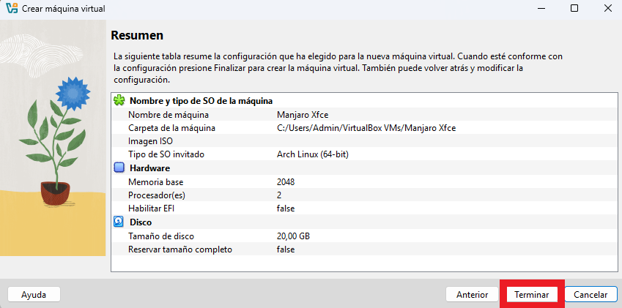
Task: Click Terminar to create the virtual machine
Action: point(532,295)
